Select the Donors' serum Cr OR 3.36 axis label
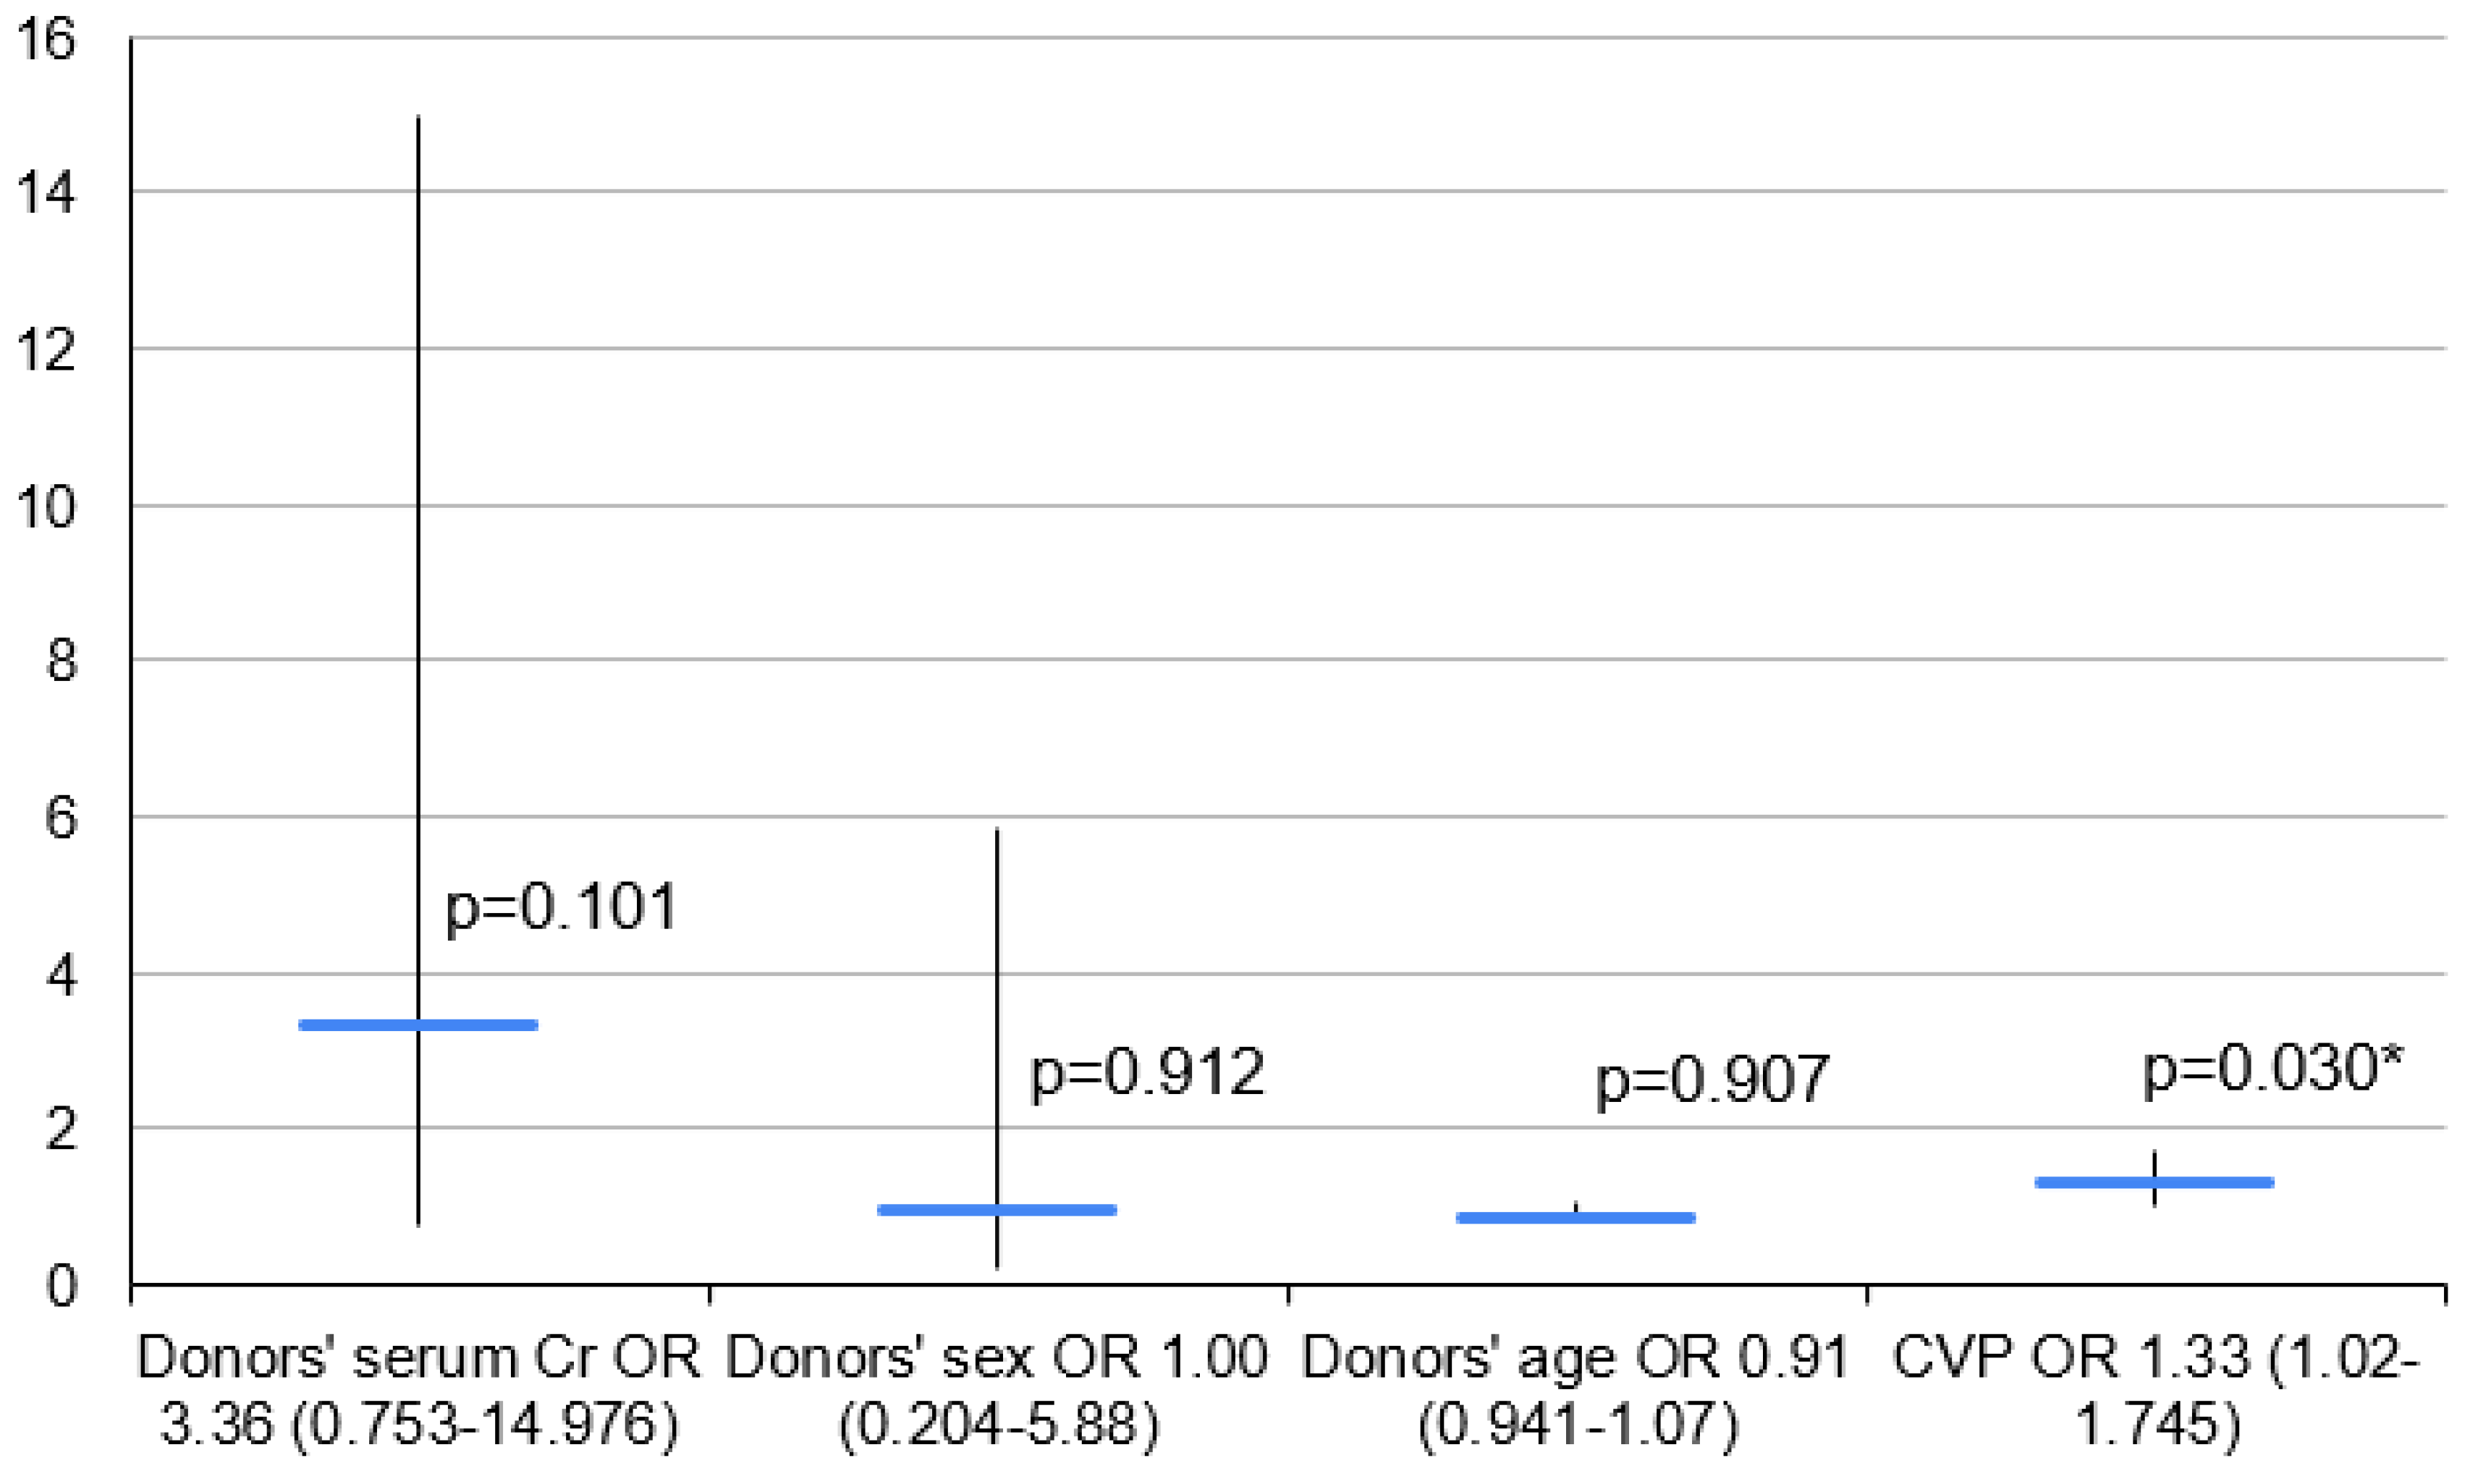 419,1390
